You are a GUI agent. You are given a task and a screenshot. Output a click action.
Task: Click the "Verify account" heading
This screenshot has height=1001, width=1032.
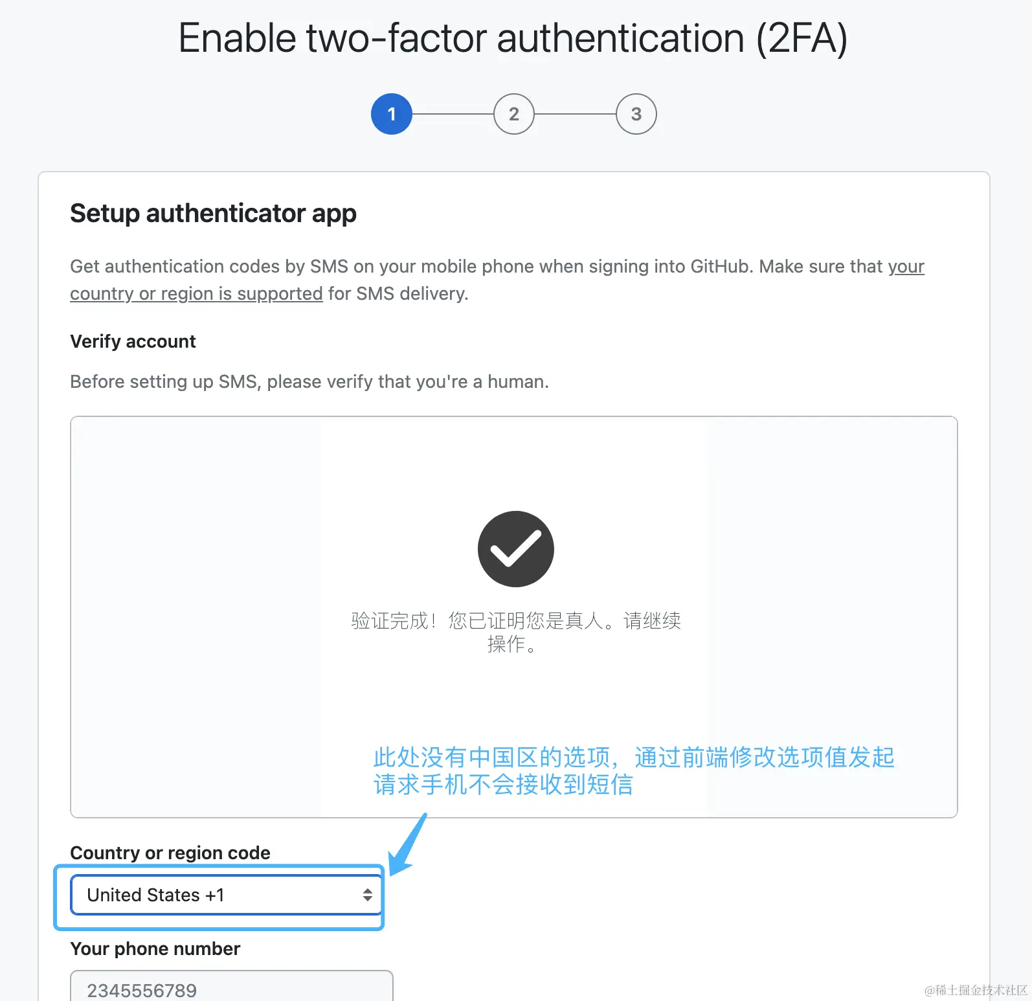point(133,341)
